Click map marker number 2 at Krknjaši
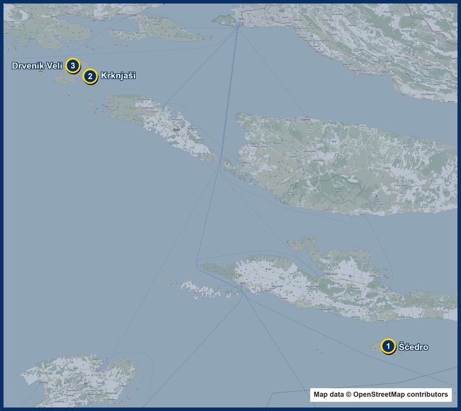The width and height of the screenshot is (461, 411). tap(90, 77)
